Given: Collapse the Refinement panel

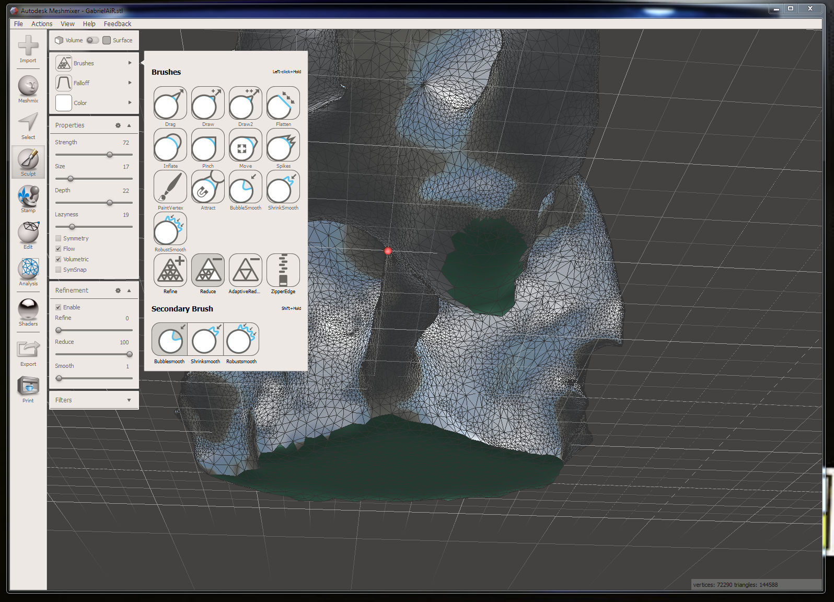Looking at the screenshot, I should click(129, 291).
